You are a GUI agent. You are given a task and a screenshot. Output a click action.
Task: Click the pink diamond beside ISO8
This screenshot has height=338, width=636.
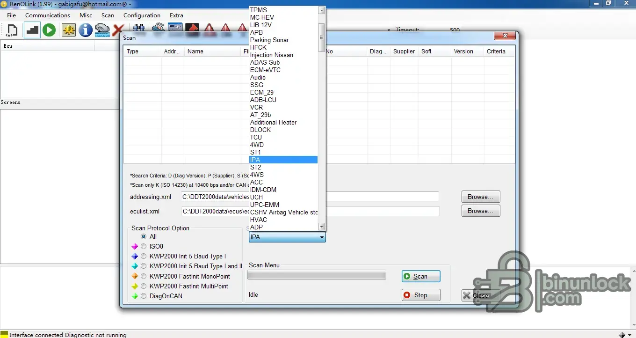coord(135,246)
